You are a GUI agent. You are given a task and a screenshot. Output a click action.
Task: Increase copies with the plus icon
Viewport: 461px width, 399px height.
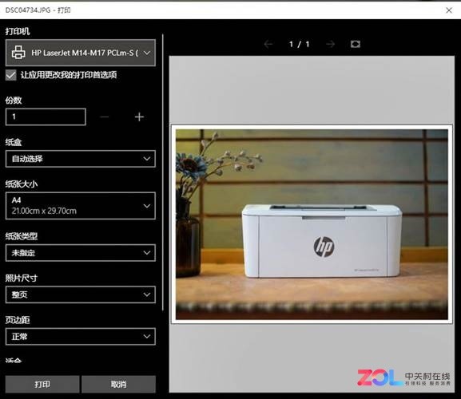(139, 117)
